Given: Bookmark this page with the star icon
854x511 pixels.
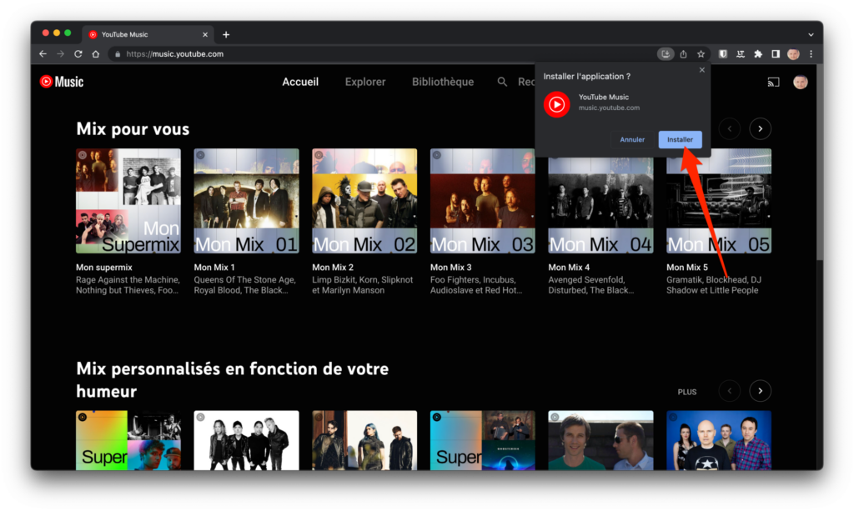Looking at the screenshot, I should (x=701, y=54).
